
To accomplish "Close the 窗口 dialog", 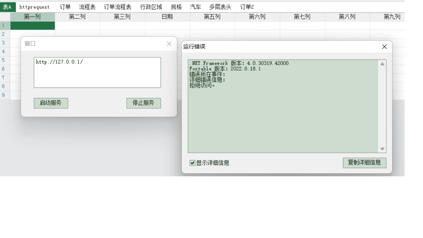I will [x=169, y=44].
